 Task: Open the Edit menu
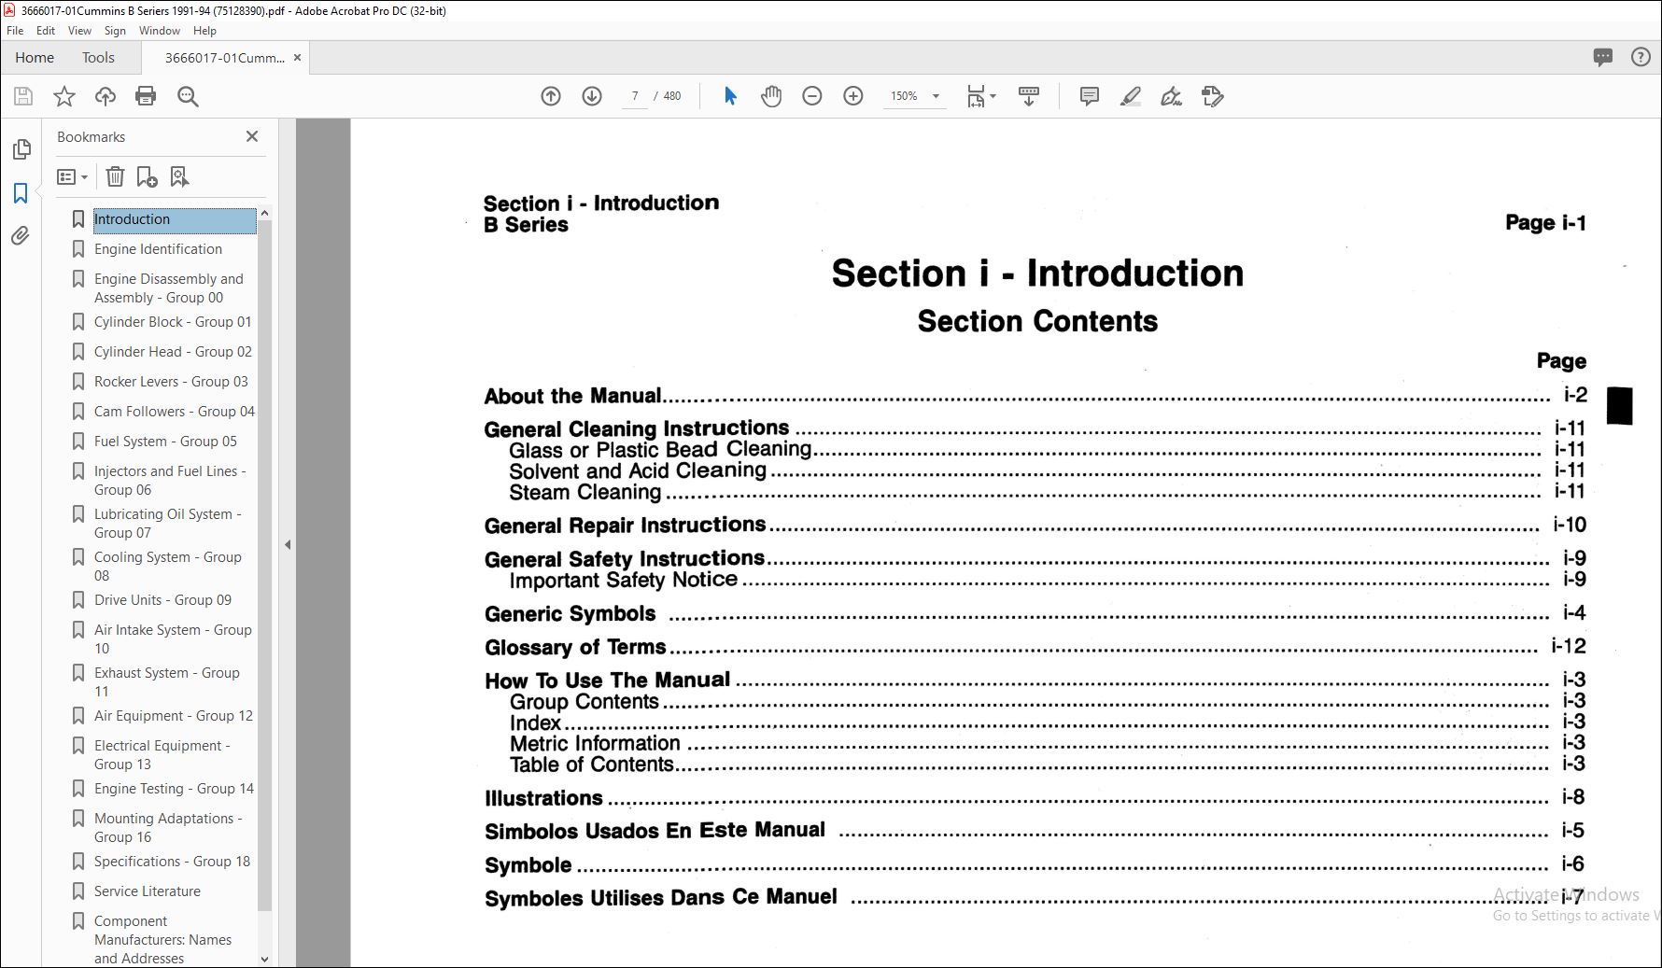46,31
